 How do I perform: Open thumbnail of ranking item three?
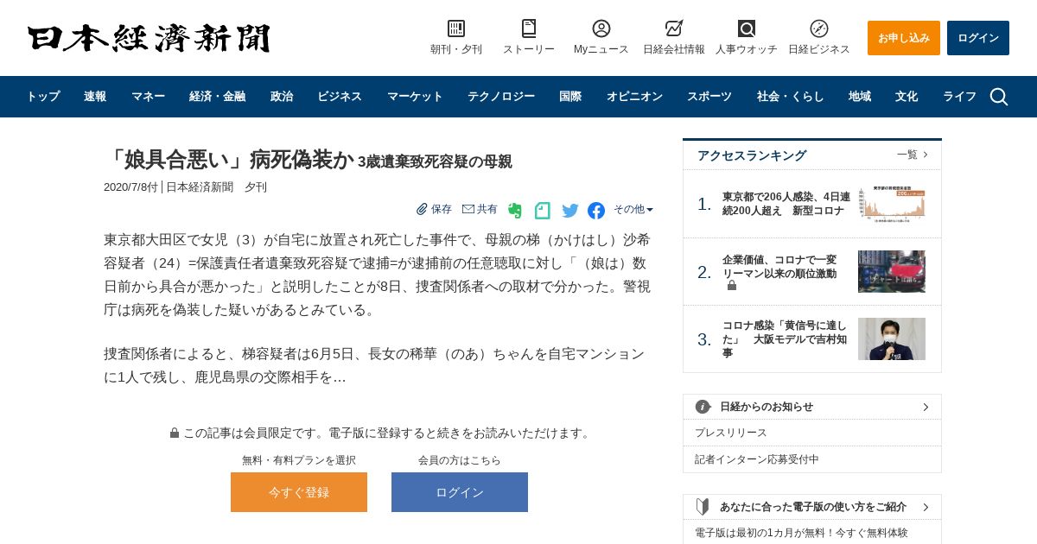click(x=892, y=338)
